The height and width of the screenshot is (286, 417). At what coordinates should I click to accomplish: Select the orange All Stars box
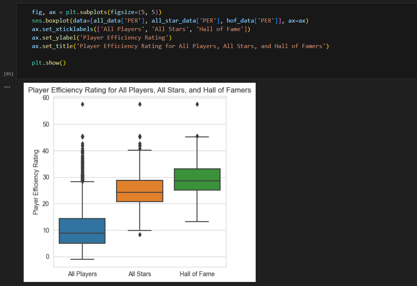point(139,191)
